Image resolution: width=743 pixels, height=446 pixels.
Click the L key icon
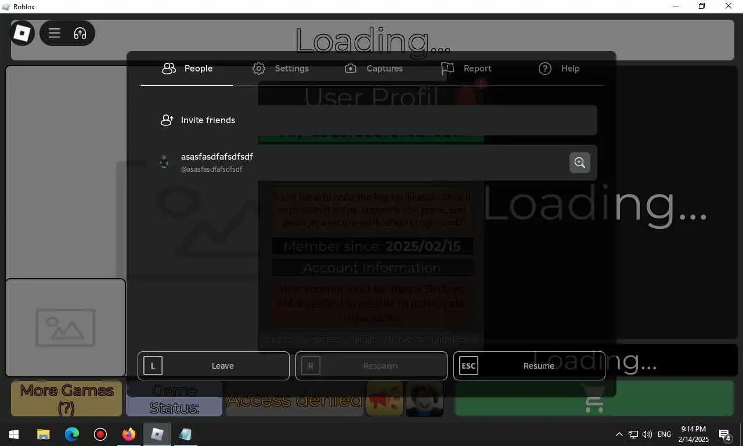153,366
